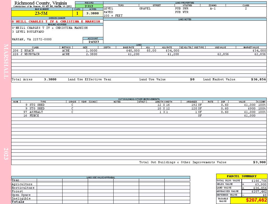Click WARSAW, VA 22572-0000 address line

[x=32, y=39]
